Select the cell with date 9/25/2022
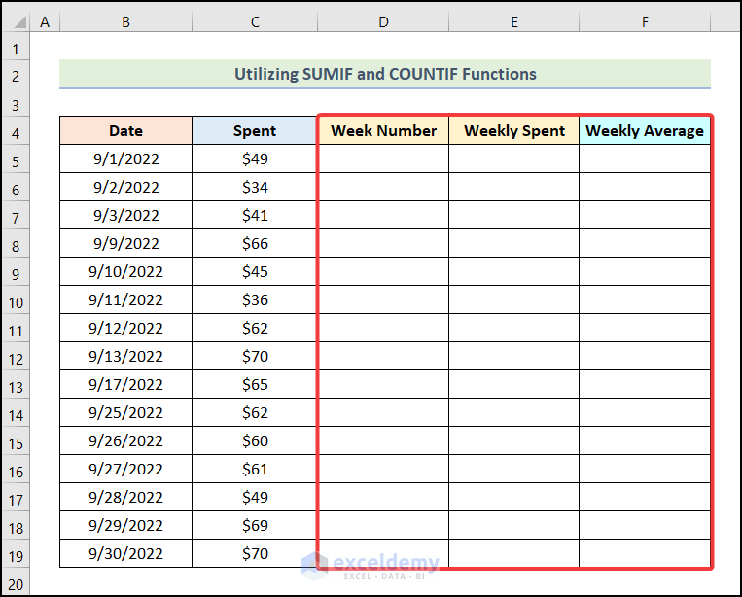 (x=125, y=412)
